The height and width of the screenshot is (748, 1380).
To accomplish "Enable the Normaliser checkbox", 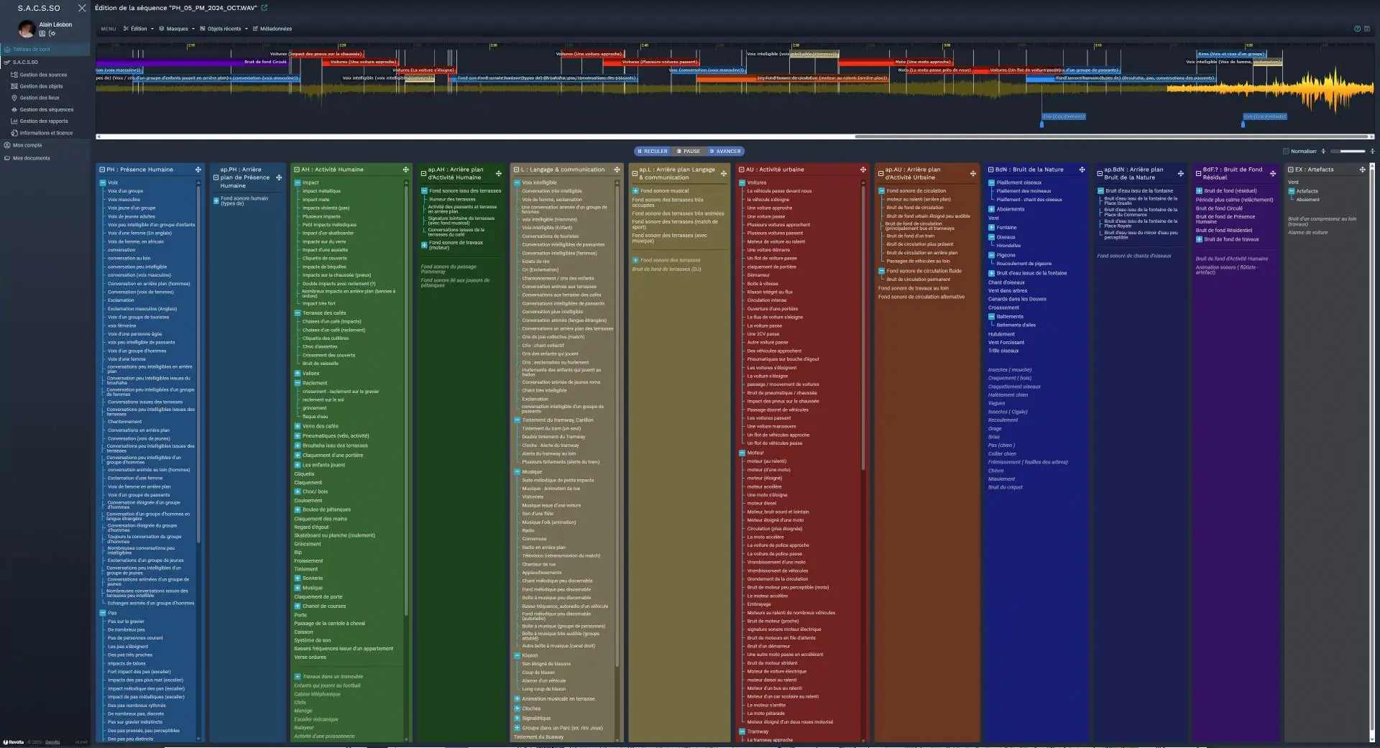I will (1286, 152).
